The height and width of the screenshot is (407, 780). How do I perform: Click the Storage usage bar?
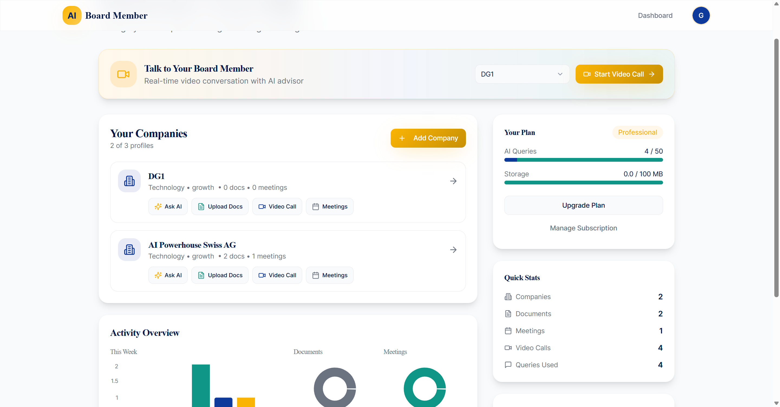583,183
